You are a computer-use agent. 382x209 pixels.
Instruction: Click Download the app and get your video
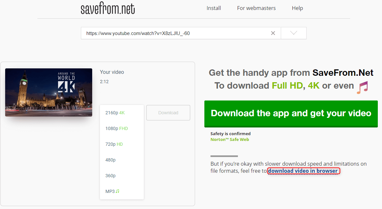(291, 114)
